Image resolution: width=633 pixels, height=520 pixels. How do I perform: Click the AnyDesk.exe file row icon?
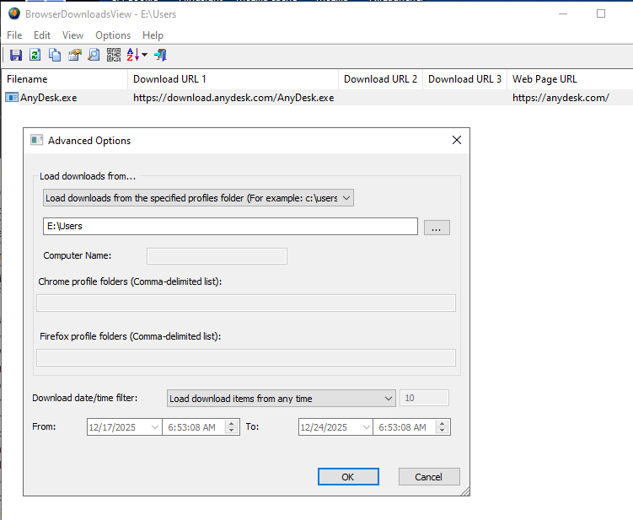click(11, 97)
